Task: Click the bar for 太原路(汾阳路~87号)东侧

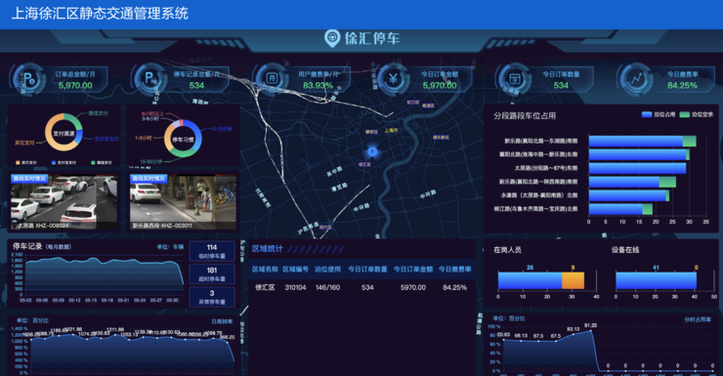Action: (x=637, y=168)
